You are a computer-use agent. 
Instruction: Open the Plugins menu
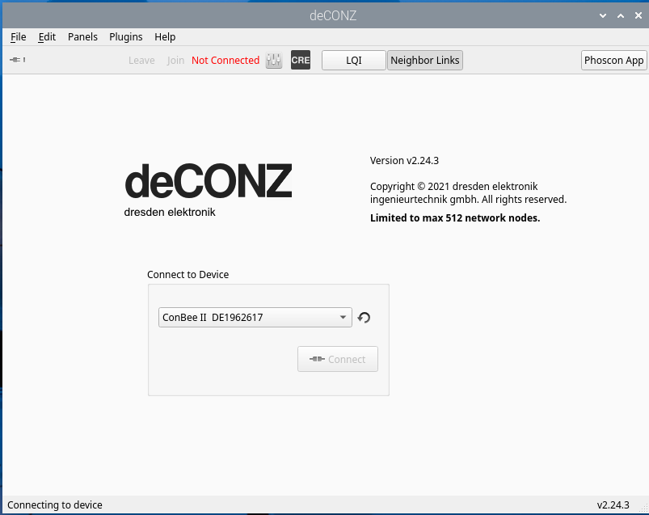click(x=126, y=37)
